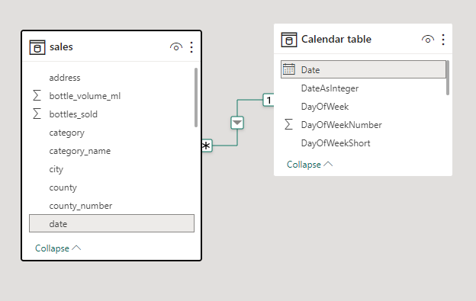Select the date field in sales table
This screenshot has height=301, width=476.
[111, 223]
